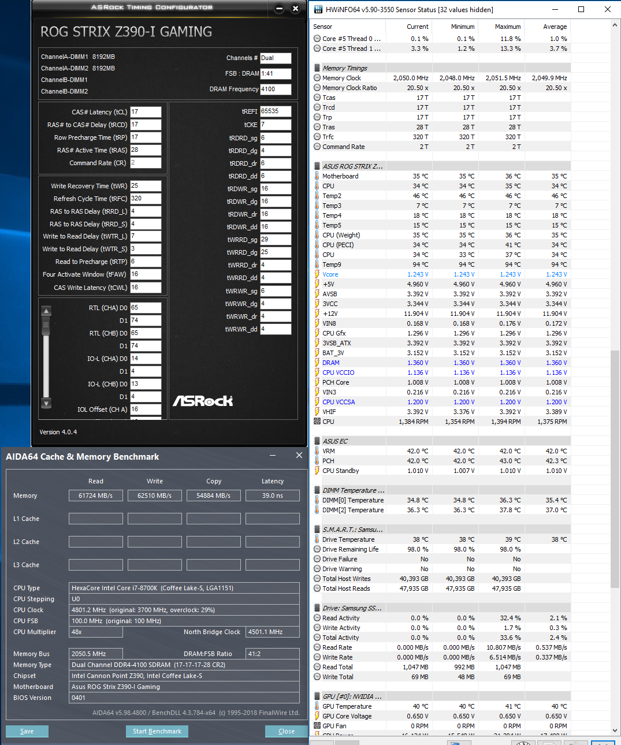The image size is (621, 745).
Task: Click HWiNFO scrollbar up arrow
Action: click(615, 25)
